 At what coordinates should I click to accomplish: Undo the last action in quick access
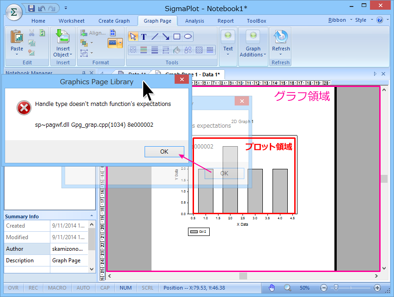click(x=42, y=8)
